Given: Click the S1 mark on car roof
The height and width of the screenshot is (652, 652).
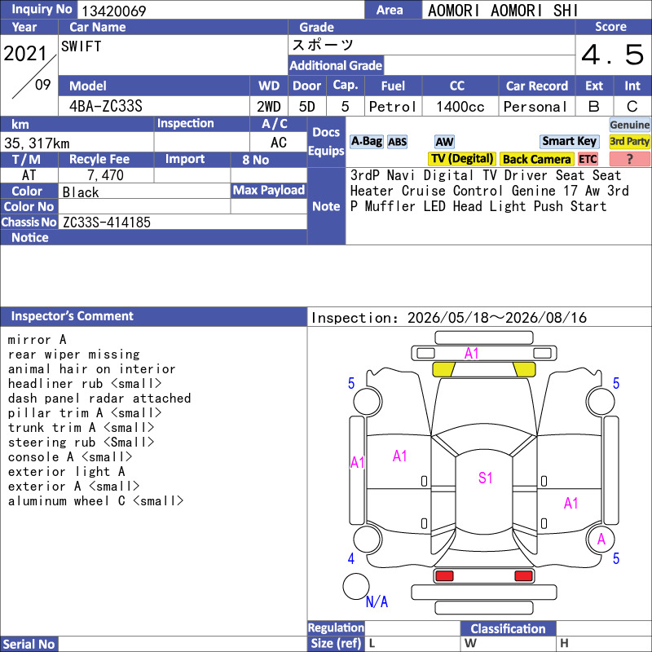Looking at the screenshot, I should click(485, 478).
